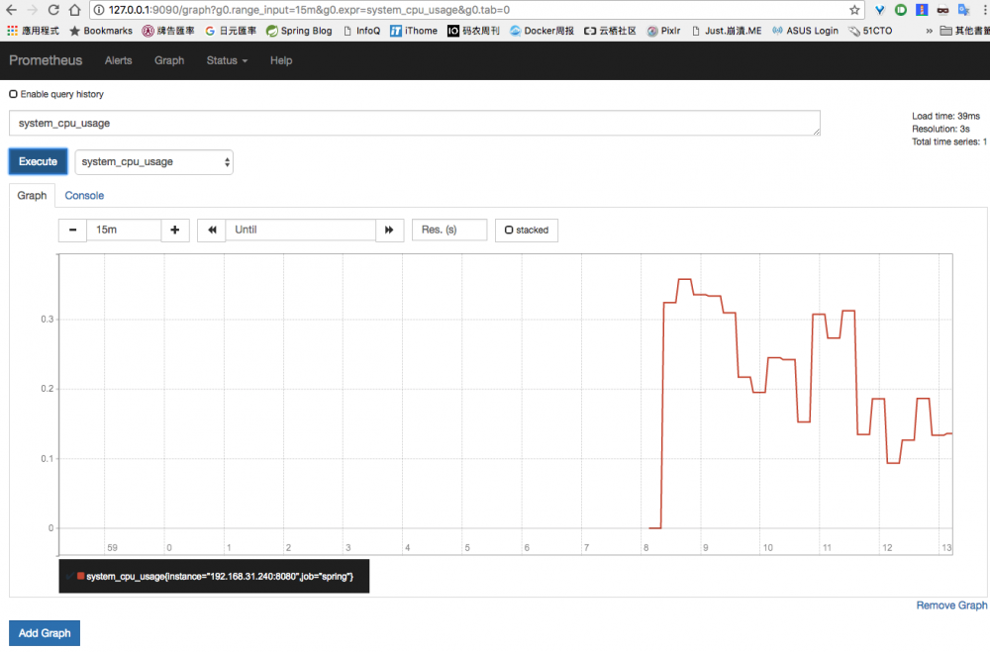Screen dimensions: 990x652
Task: Open site info icon in address bar
Action: pyautogui.click(x=98, y=10)
